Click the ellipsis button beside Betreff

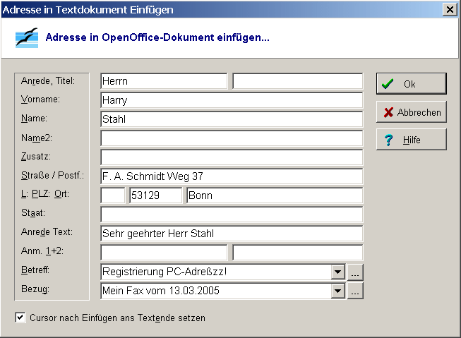[355, 272]
